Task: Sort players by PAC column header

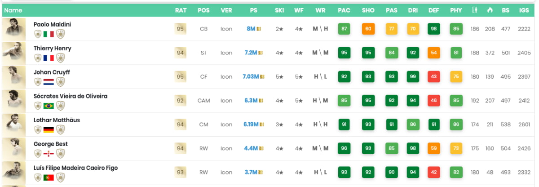Action: click(x=344, y=10)
